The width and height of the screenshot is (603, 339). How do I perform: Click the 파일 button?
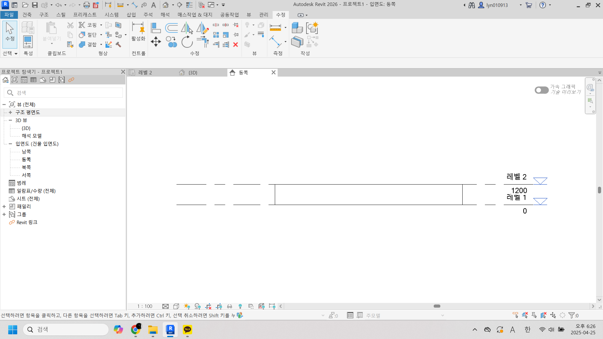[x=9, y=15]
